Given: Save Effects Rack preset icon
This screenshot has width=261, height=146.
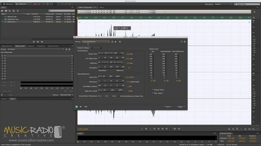Looking at the screenshot, I should tap(66, 49).
